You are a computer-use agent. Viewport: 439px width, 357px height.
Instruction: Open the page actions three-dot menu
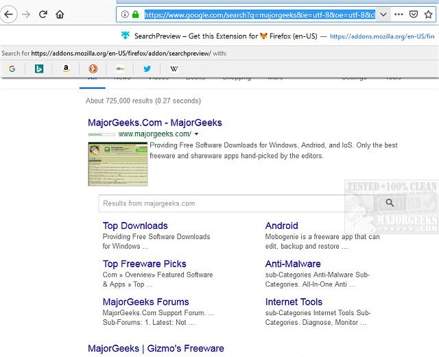[x=399, y=14]
